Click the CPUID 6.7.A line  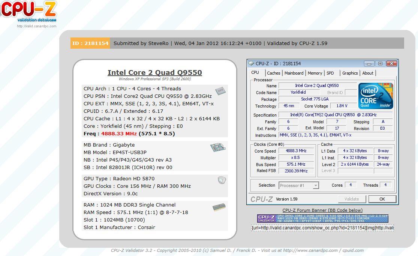tap(123, 111)
